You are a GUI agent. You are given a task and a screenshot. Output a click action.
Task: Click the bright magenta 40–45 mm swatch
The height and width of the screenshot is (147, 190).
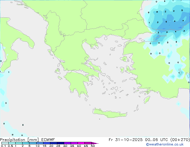pos(81,143)
